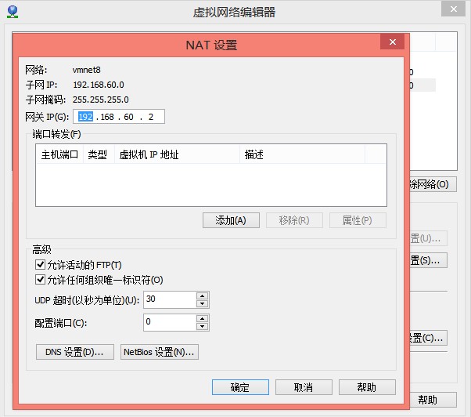Viewport: 471px width, 417px height.
Task: Increase 配置端口 value with up arrow
Action: pyautogui.click(x=202, y=317)
